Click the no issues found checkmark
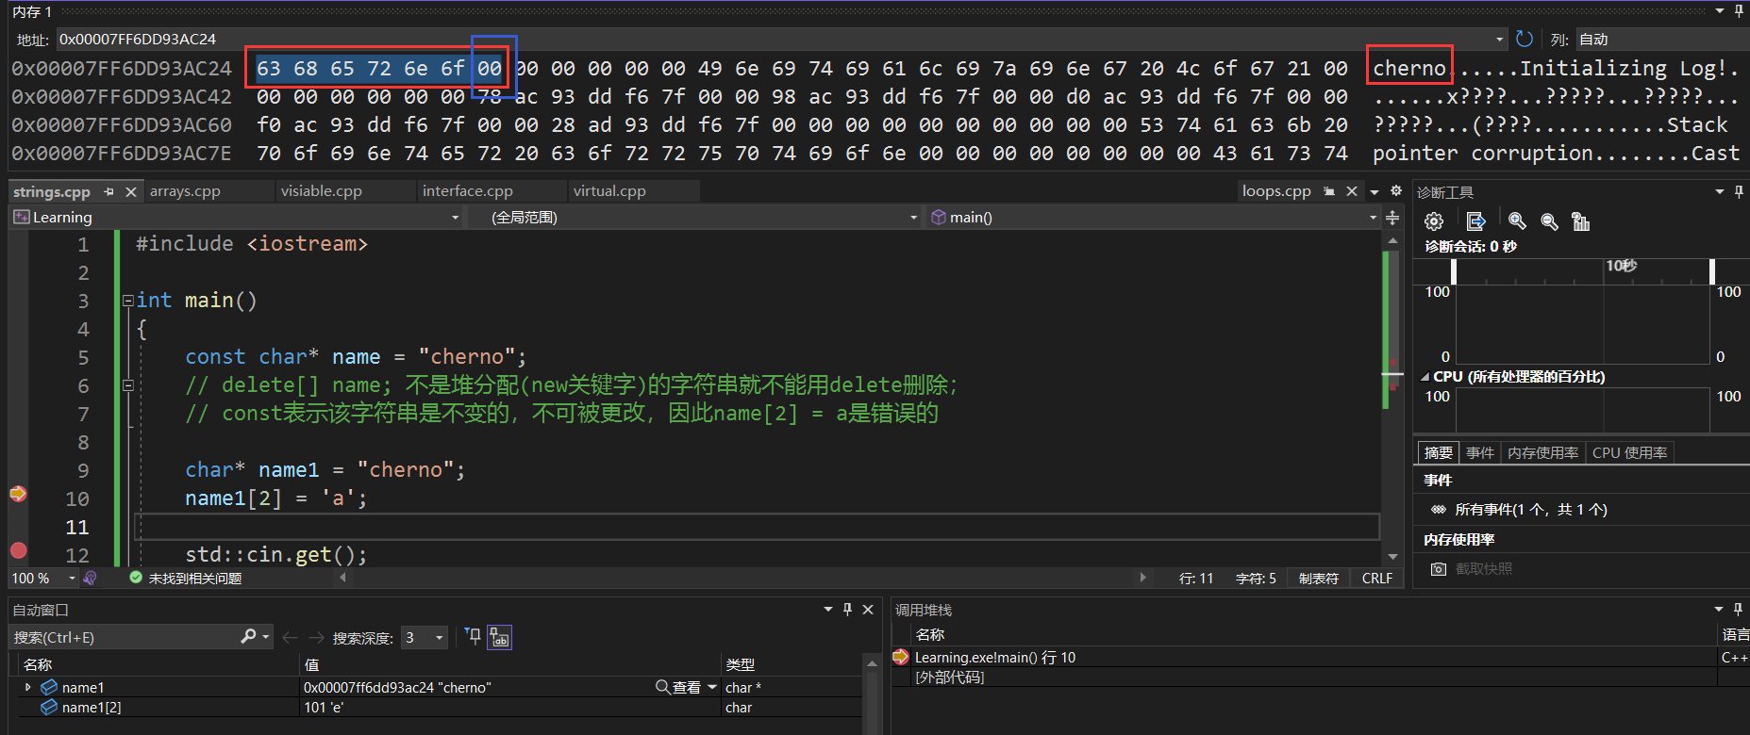Image resolution: width=1750 pixels, height=735 pixels. [x=136, y=578]
